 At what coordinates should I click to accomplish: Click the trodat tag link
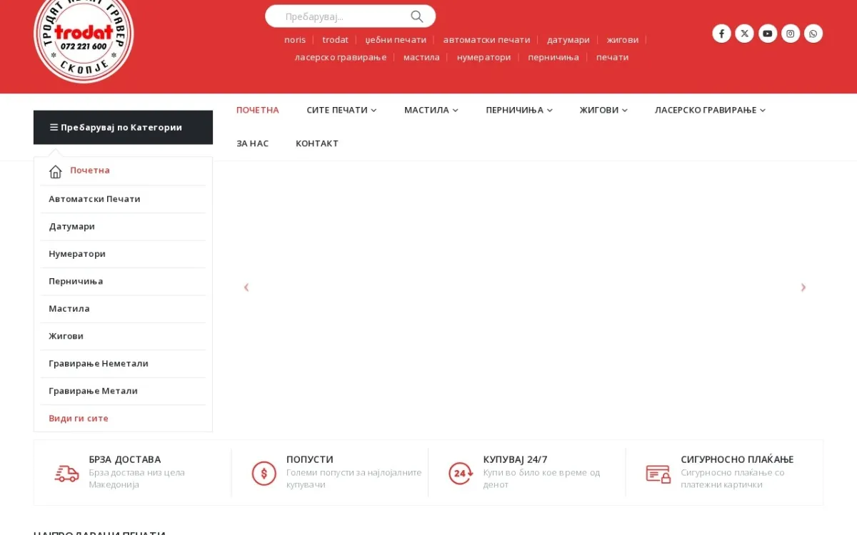click(335, 40)
